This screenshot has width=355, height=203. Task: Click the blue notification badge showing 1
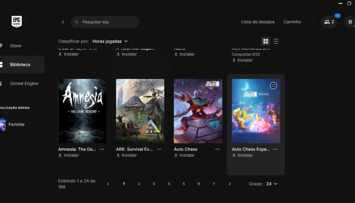coord(337,15)
